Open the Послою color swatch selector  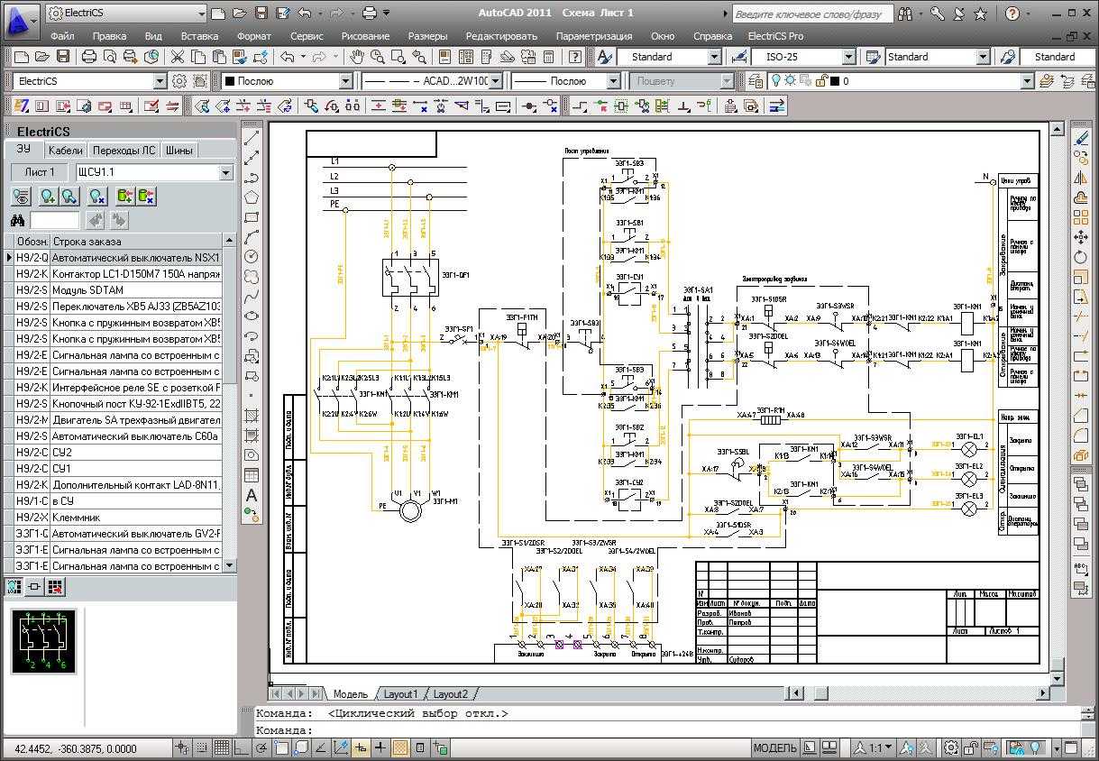click(287, 81)
